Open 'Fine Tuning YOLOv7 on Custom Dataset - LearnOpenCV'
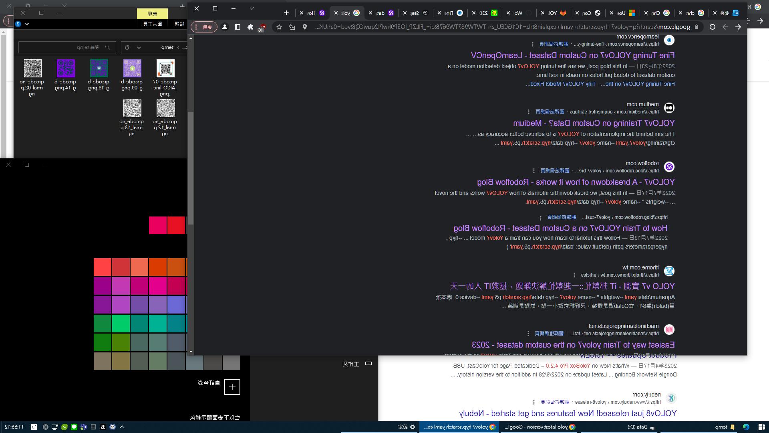769x433 pixels. pos(573,55)
